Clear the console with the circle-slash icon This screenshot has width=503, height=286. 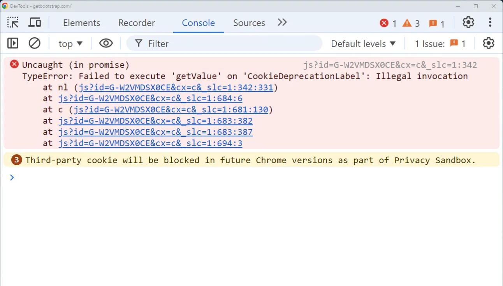[35, 43]
